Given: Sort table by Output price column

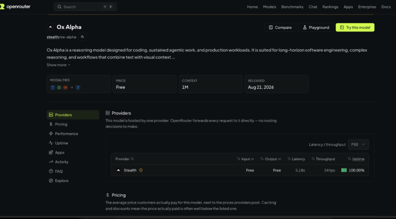Looking at the screenshot, I should click(x=271, y=159).
